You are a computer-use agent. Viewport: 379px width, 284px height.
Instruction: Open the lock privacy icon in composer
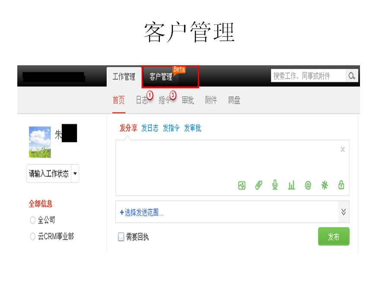341,185
